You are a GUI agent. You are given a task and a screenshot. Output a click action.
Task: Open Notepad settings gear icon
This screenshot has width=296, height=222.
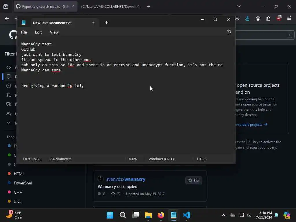point(228,32)
